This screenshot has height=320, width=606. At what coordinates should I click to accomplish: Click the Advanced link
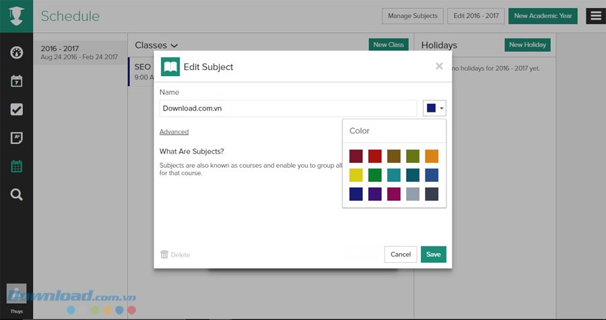174,132
